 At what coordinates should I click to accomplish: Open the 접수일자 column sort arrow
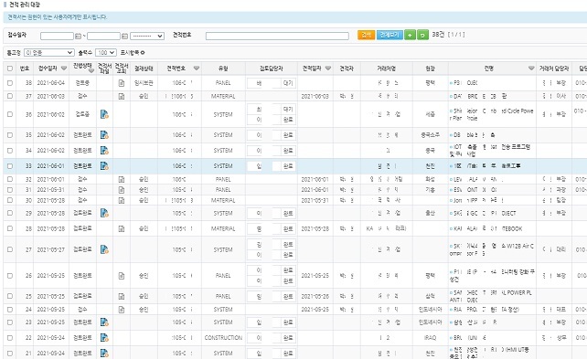point(64,69)
